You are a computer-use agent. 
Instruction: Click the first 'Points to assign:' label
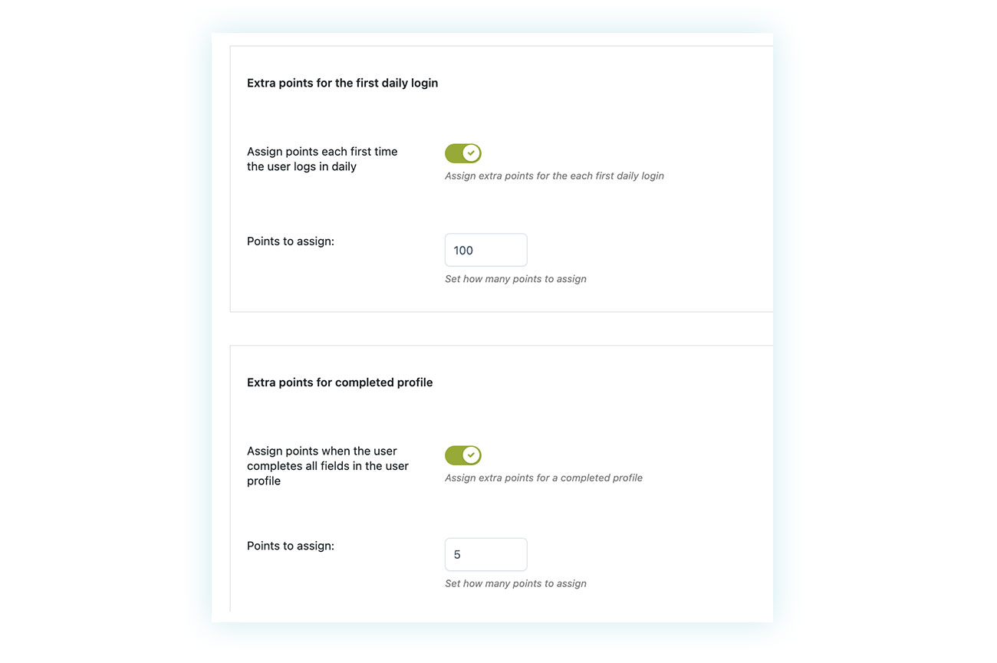click(291, 241)
